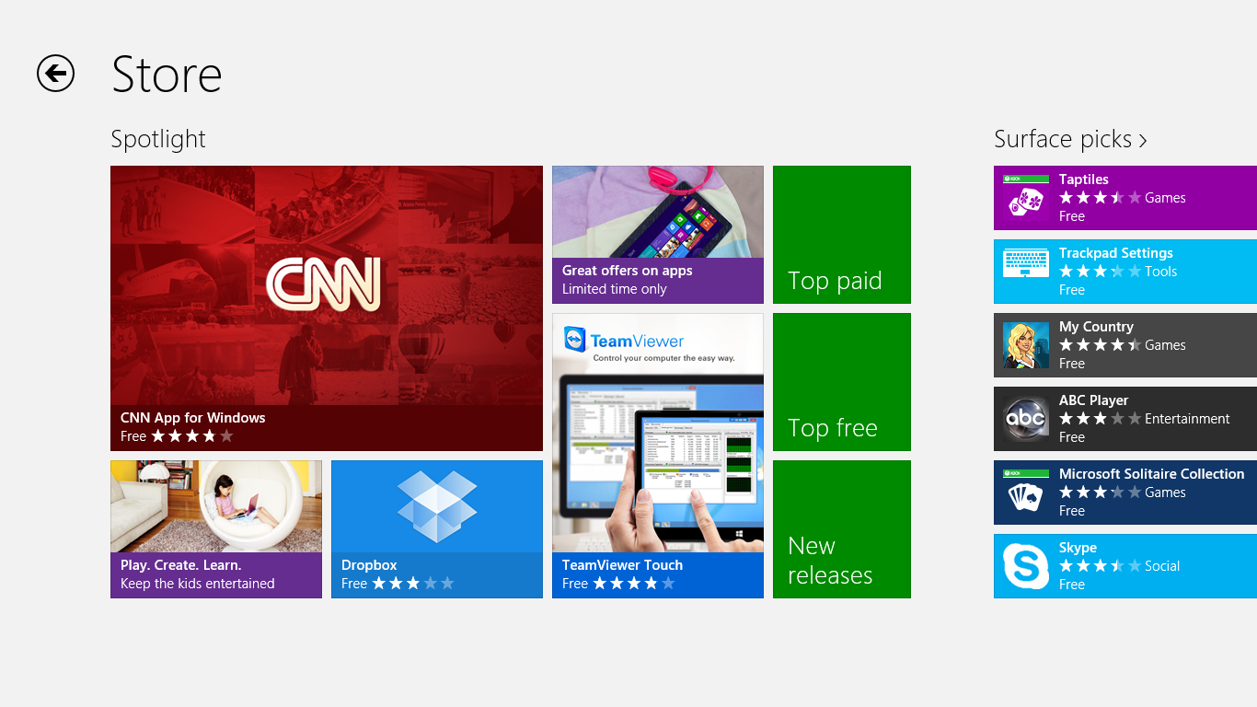Click the Skype icon in Surface picks
This screenshot has height=707, width=1257.
1025,566
